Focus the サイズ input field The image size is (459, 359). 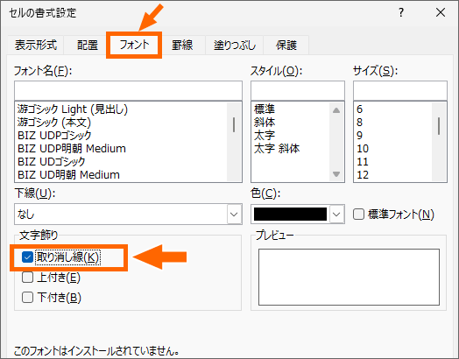[x=400, y=91]
